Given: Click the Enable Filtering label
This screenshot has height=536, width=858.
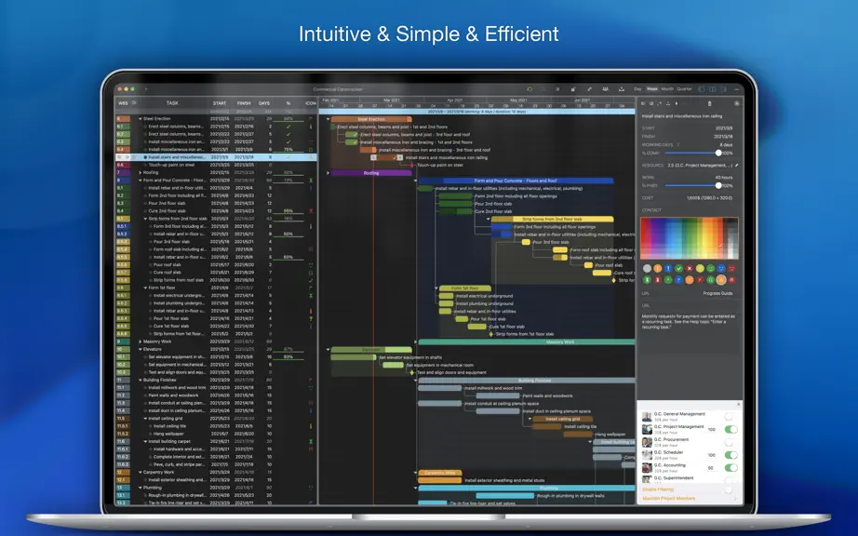Looking at the screenshot, I should pyautogui.click(x=658, y=489).
